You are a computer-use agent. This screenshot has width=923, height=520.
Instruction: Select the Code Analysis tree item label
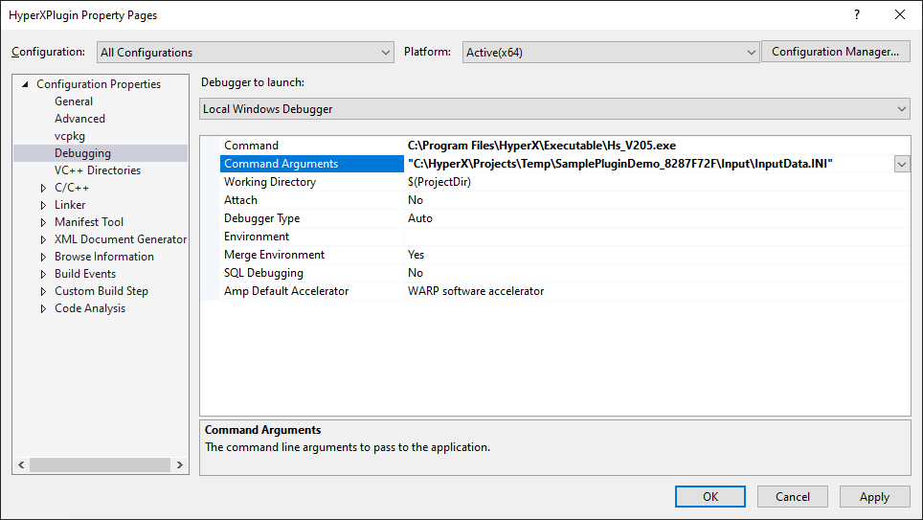coord(90,308)
